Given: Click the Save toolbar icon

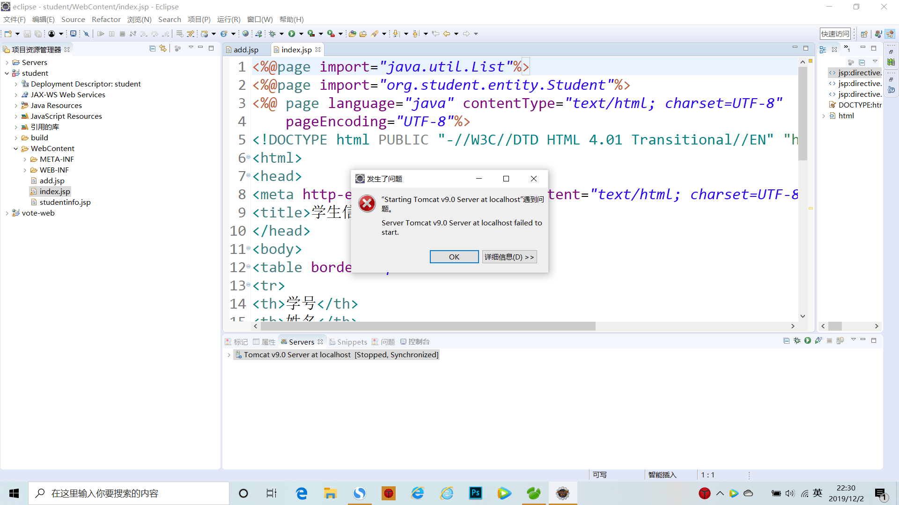Looking at the screenshot, I should coord(27,34).
